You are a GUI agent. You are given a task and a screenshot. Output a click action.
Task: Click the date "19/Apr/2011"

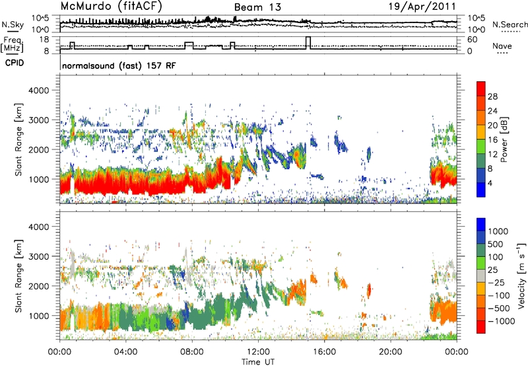422,7
